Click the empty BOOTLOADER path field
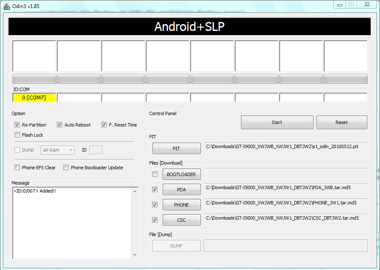This screenshot has height=270, width=380. click(286, 174)
